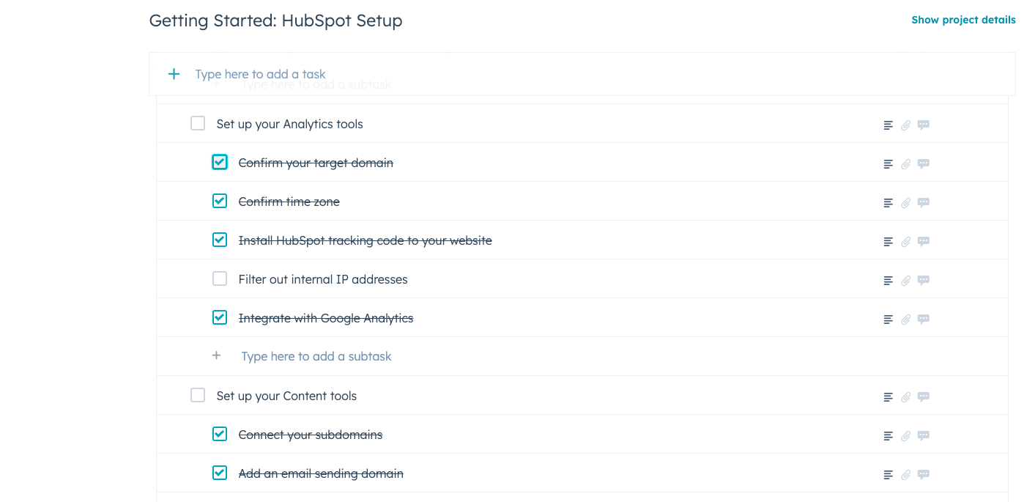
Task: Open comments icon for Confirm time zone
Action: pyautogui.click(x=924, y=203)
